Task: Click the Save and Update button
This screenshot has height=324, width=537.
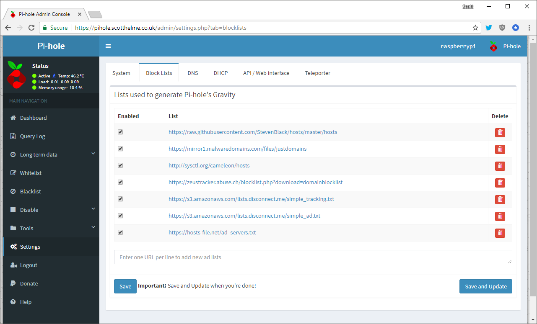Action: (486, 286)
